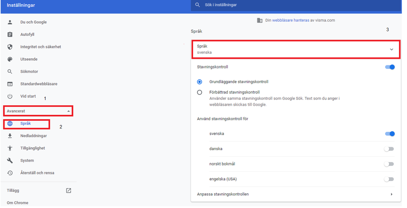The height and width of the screenshot is (208, 407).
Task: Enable spell check for danska
Action: point(389,149)
